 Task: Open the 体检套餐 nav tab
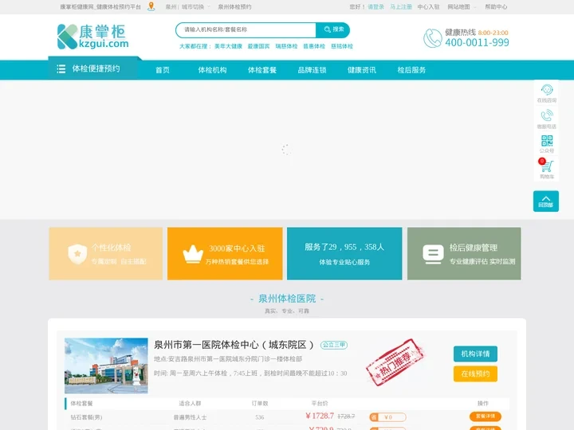pyautogui.click(x=262, y=70)
